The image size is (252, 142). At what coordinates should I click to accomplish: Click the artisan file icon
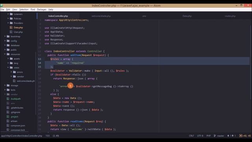point(8,121)
